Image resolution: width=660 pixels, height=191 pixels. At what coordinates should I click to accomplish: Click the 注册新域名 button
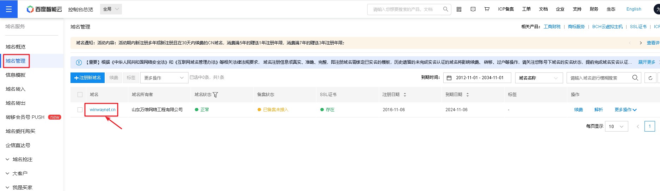click(x=87, y=78)
